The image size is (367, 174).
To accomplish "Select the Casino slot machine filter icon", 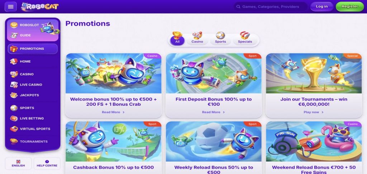I will (x=197, y=35).
